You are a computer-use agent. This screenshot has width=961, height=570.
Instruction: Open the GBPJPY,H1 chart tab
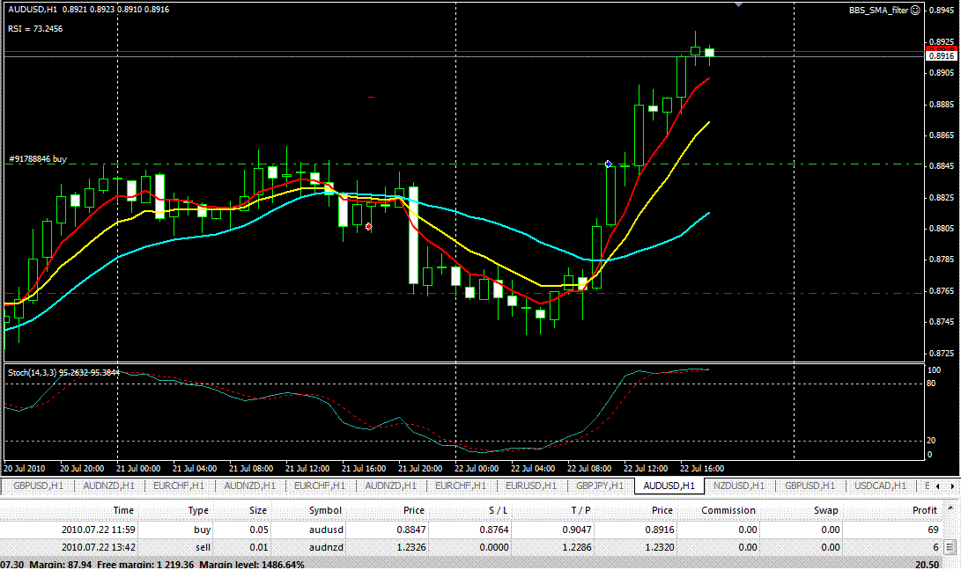pyautogui.click(x=601, y=486)
